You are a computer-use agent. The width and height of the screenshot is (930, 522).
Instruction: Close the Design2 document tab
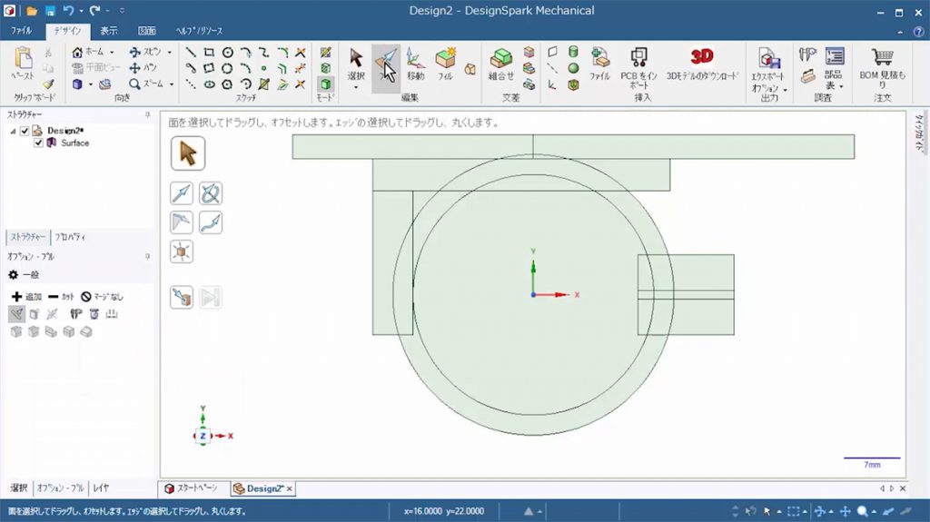tap(290, 488)
